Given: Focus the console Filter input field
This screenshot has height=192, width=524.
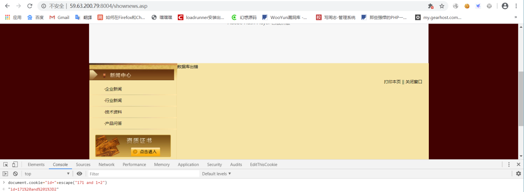Looking at the screenshot, I should pyautogui.click(x=143, y=174).
